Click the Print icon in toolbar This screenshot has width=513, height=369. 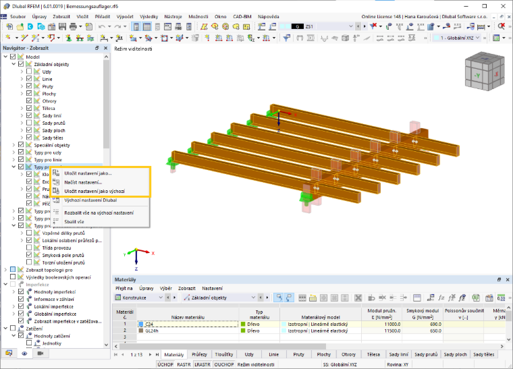[73, 26]
